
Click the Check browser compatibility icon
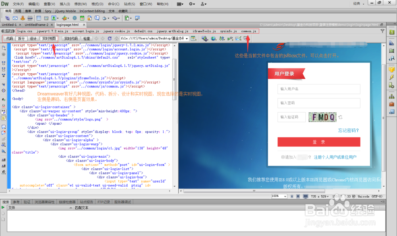coord(238,38)
